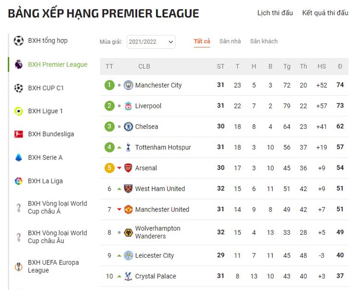The height and width of the screenshot is (290, 356).
Task: Click the Ligue 1 logo icon
Action: [x=19, y=111]
